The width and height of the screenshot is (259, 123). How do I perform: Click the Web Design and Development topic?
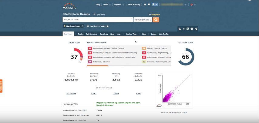click(x=114, y=57)
